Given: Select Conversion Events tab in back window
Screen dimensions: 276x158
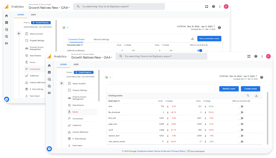Looking at the screenshot, I should click(76, 39).
